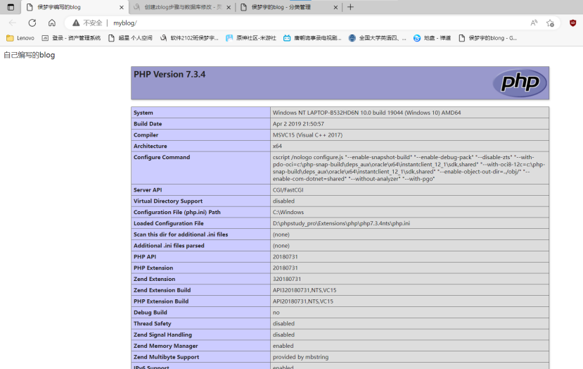Open a new tab with plus button
This screenshot has width=583, height=369.
point(350,7)
